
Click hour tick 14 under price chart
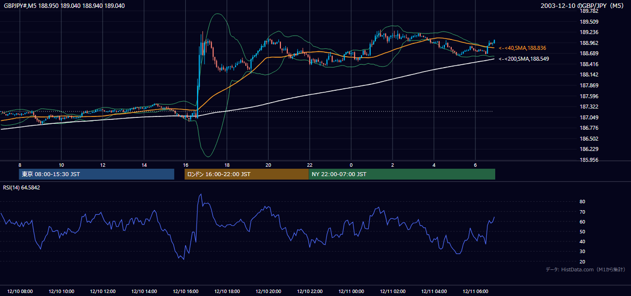coord(144,165)
